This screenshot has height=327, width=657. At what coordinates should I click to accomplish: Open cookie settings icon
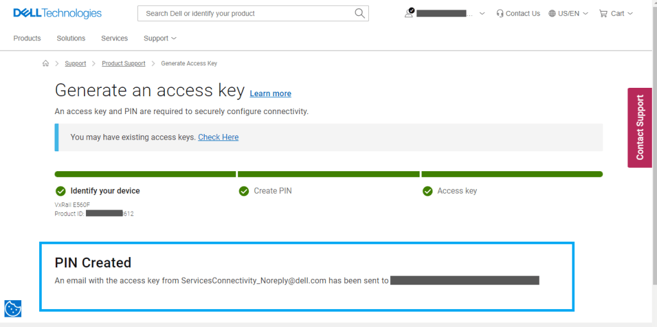pyautogui.click(x=13, y=308)
